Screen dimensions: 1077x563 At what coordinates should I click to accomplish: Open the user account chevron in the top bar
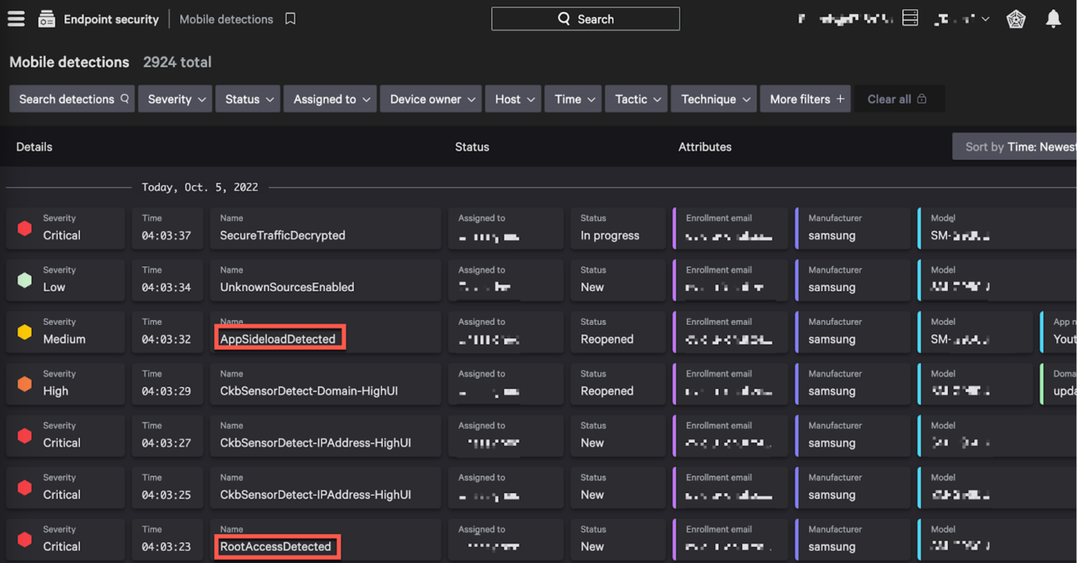click(x=984, y=19)
